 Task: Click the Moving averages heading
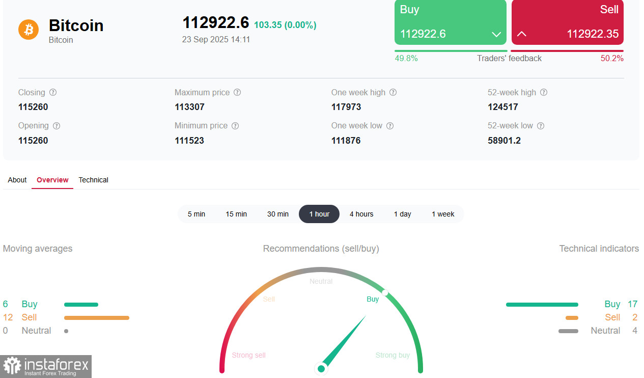(x=38, y=249)
